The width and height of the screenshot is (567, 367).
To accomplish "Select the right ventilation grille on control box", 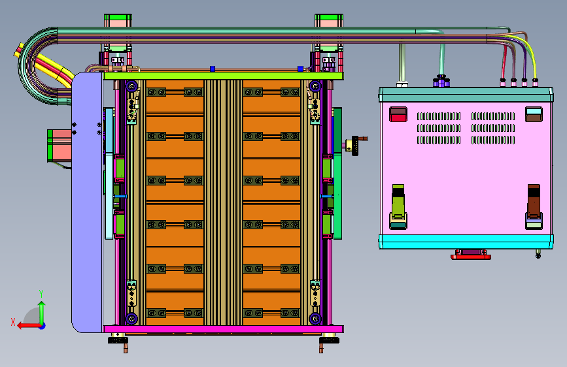I will [x=493, y=128].
